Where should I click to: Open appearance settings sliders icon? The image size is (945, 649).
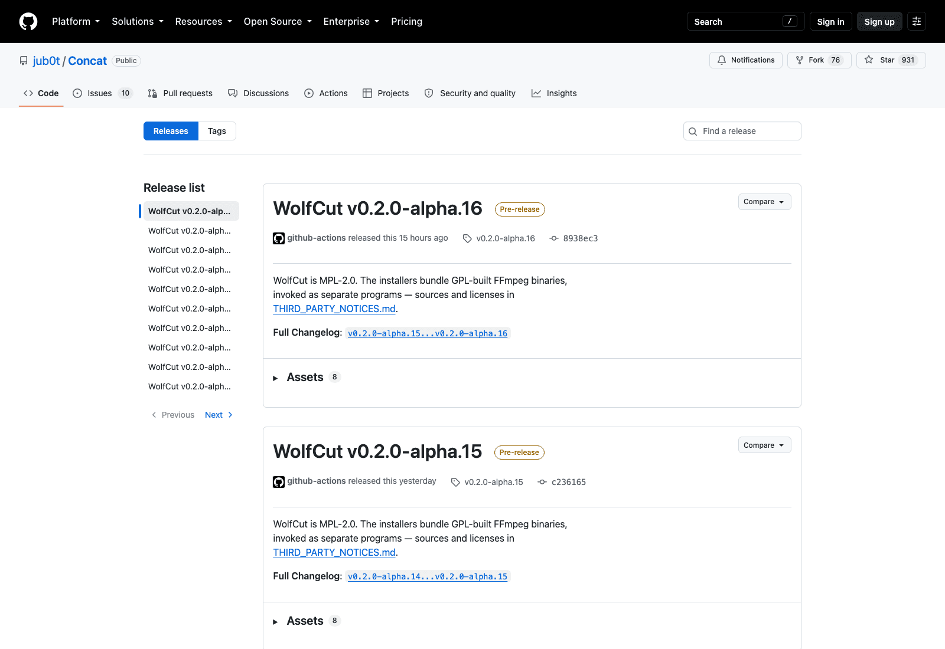tap(917, 21)
